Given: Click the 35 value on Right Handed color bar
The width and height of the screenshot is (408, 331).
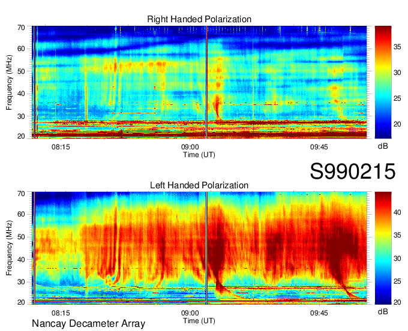Looking at the screenshot, I should [397, 47].
